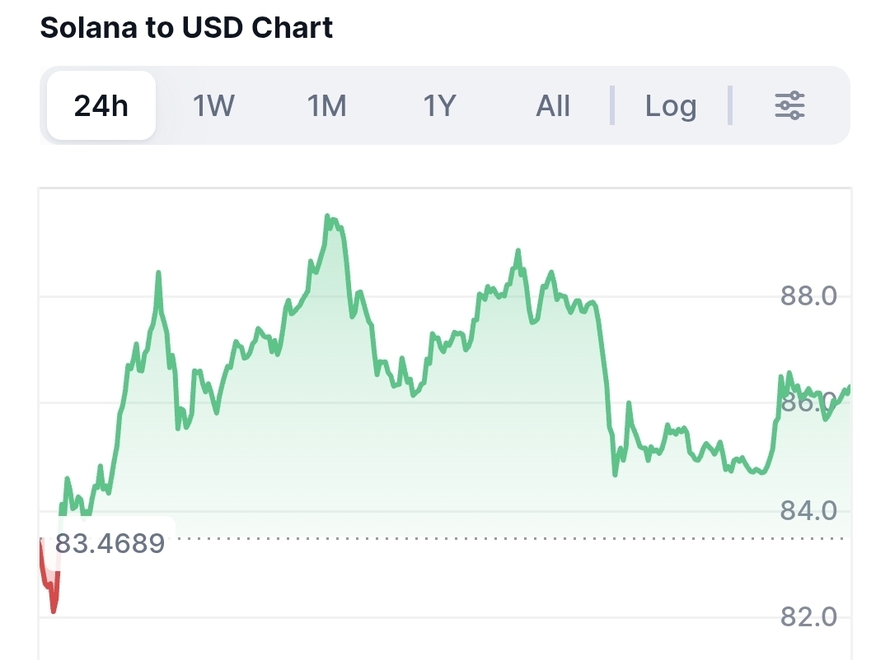Switch to the 1M time range
The image size is (890, 660).
pos(327,106)
